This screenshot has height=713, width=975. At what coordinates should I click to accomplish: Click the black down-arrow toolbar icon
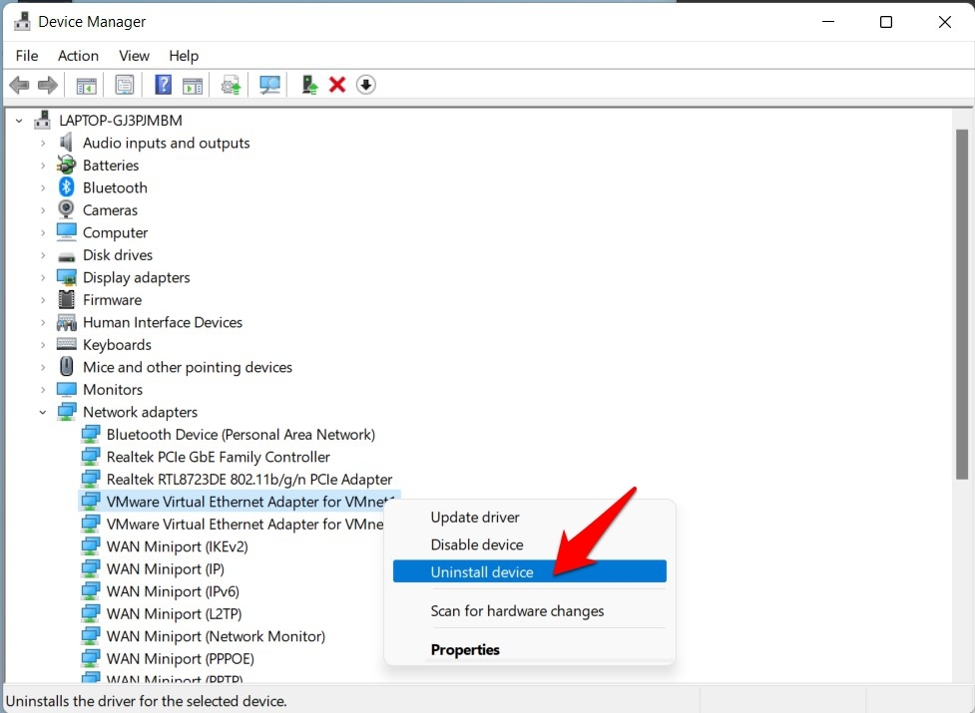pyautogui.click(x=366, y=85)
